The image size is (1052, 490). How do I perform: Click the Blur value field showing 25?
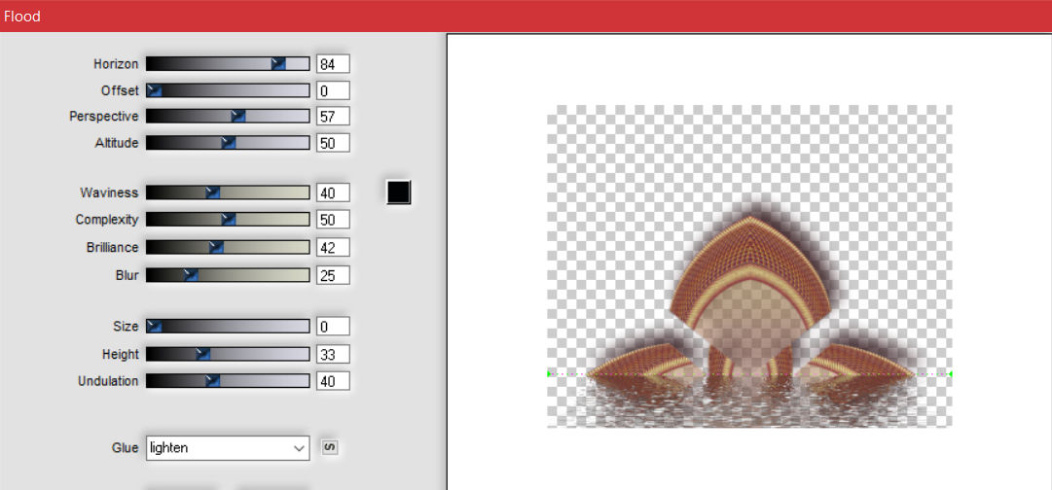coord(332,276)
